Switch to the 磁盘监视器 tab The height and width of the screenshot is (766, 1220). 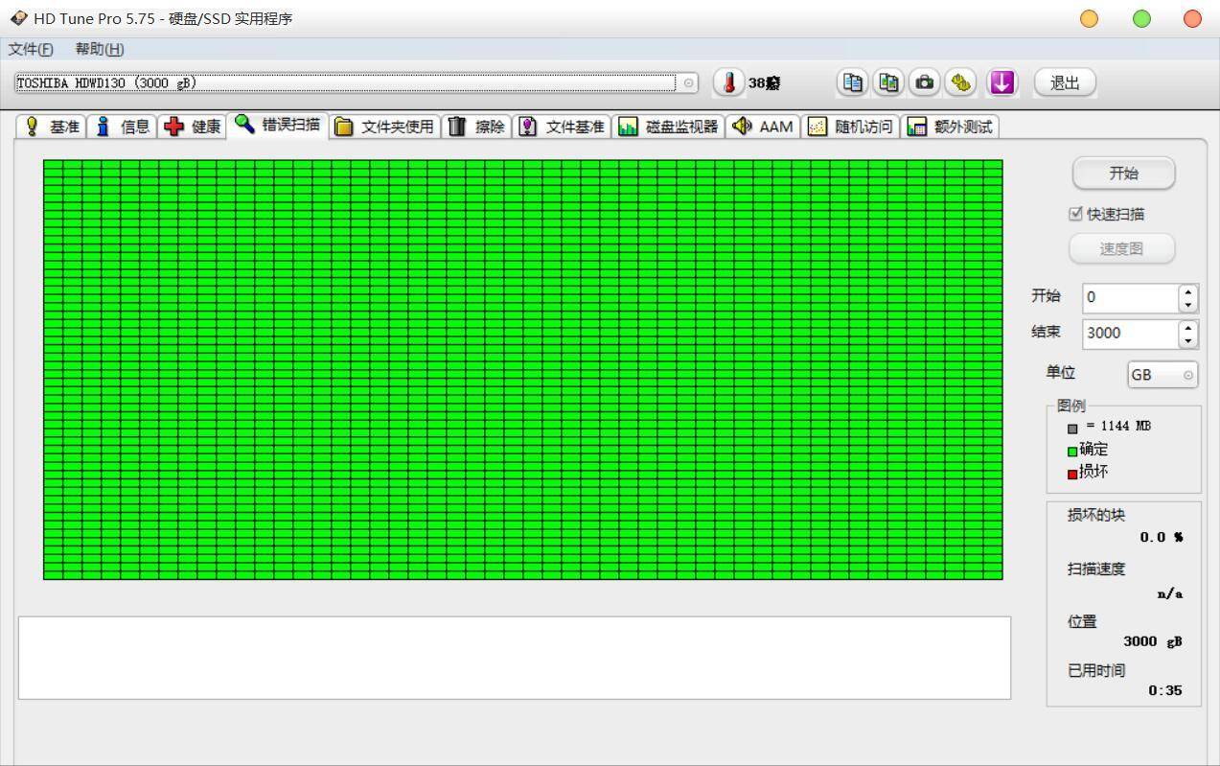pos(668,127)
